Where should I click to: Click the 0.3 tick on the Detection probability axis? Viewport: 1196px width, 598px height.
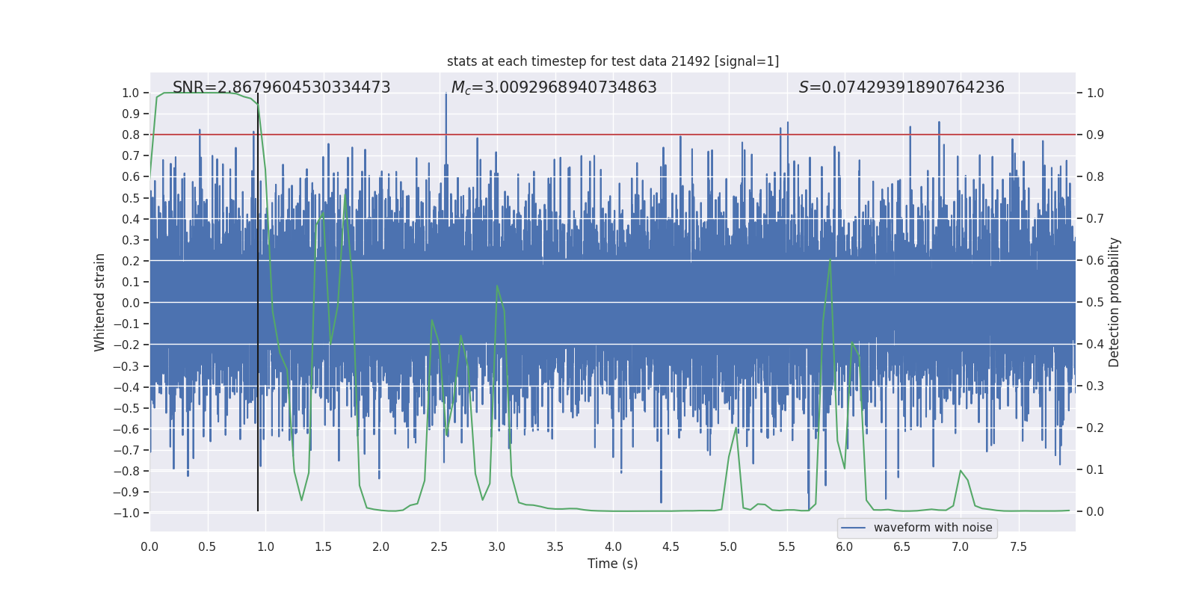[x=1095, y=386]
